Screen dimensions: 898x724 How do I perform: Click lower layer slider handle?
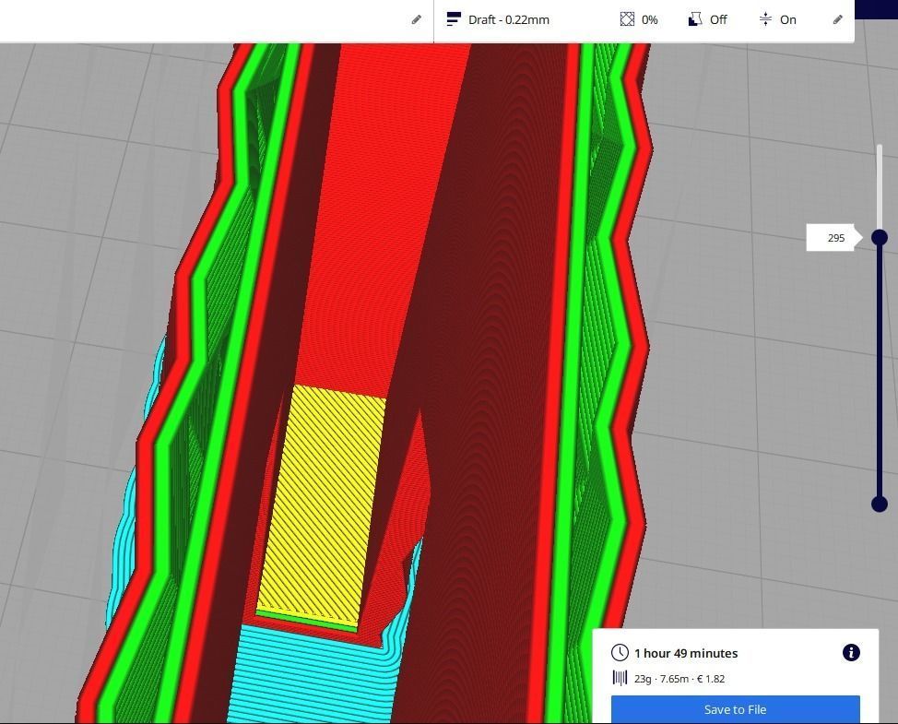(x=880, y=504)
